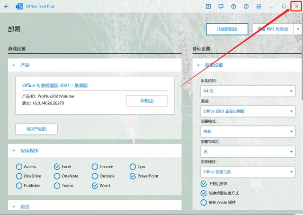Enable the Teams application
The width and height of the screenshot is (303, 215).
click(57, 186)
